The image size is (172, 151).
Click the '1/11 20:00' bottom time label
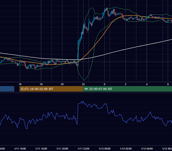[62, 148]
